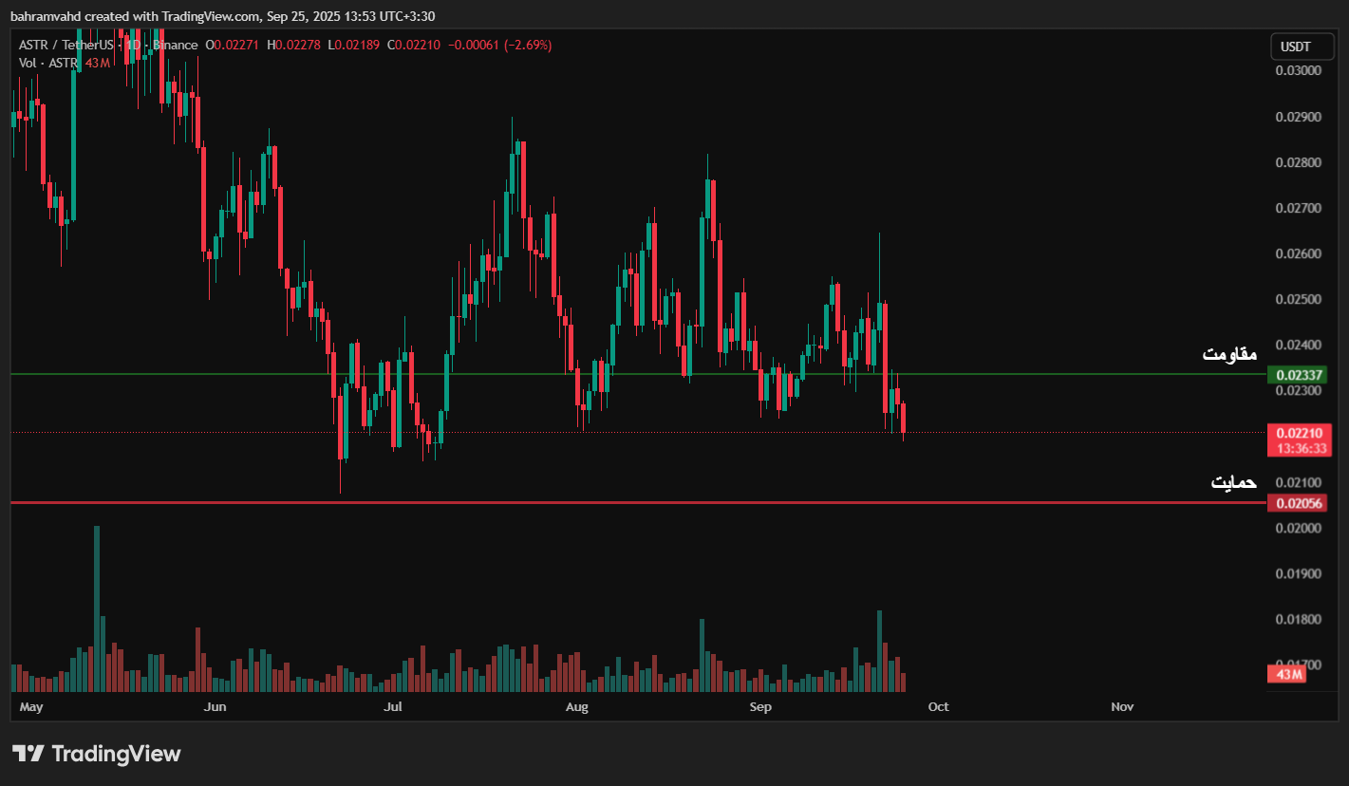
Task: Select the حمایت support text label
Action: click(x=1233, y=482)
